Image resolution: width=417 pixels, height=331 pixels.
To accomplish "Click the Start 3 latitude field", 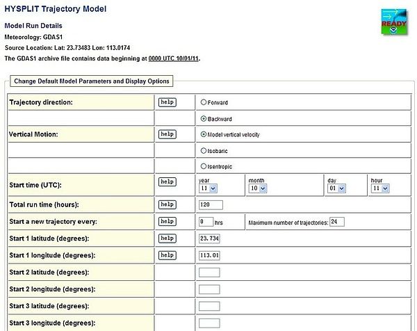I will 209,306.
